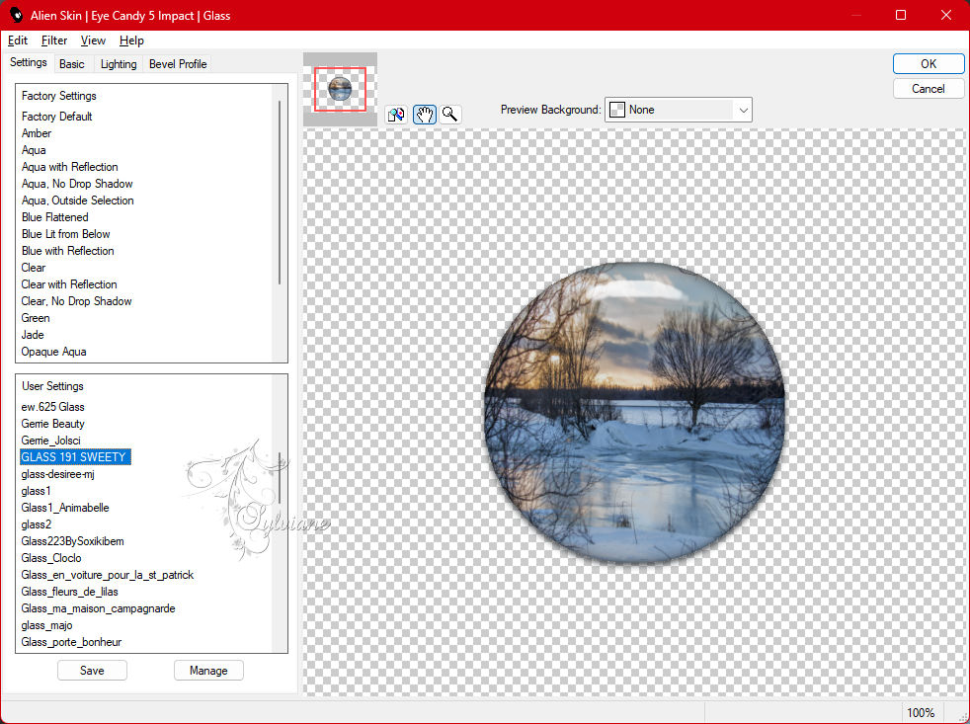
Task: Select GLASS 191 SWEETY user setting
Action: pyautogui.click(x=75, y=456)
